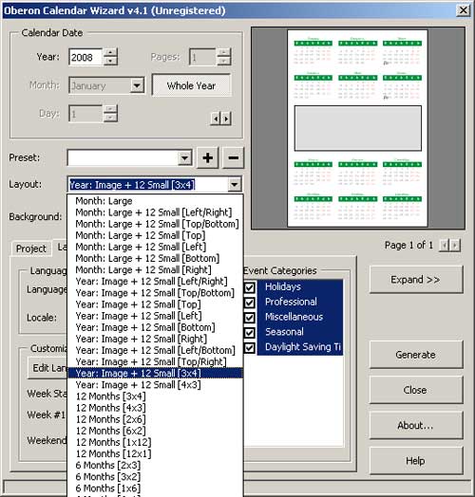
Task: Choose Year: Image + 12 Small [Left/Bottom]
Action: [155, 350]
